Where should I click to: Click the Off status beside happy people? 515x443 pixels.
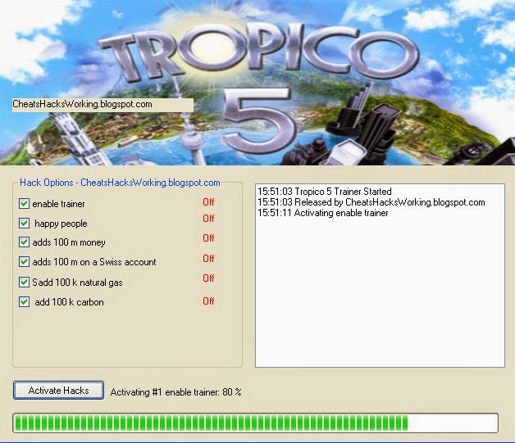coord(208,219)
